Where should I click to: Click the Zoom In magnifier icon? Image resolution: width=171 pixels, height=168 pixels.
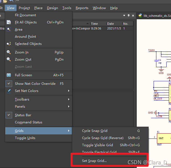coord(9,52)
